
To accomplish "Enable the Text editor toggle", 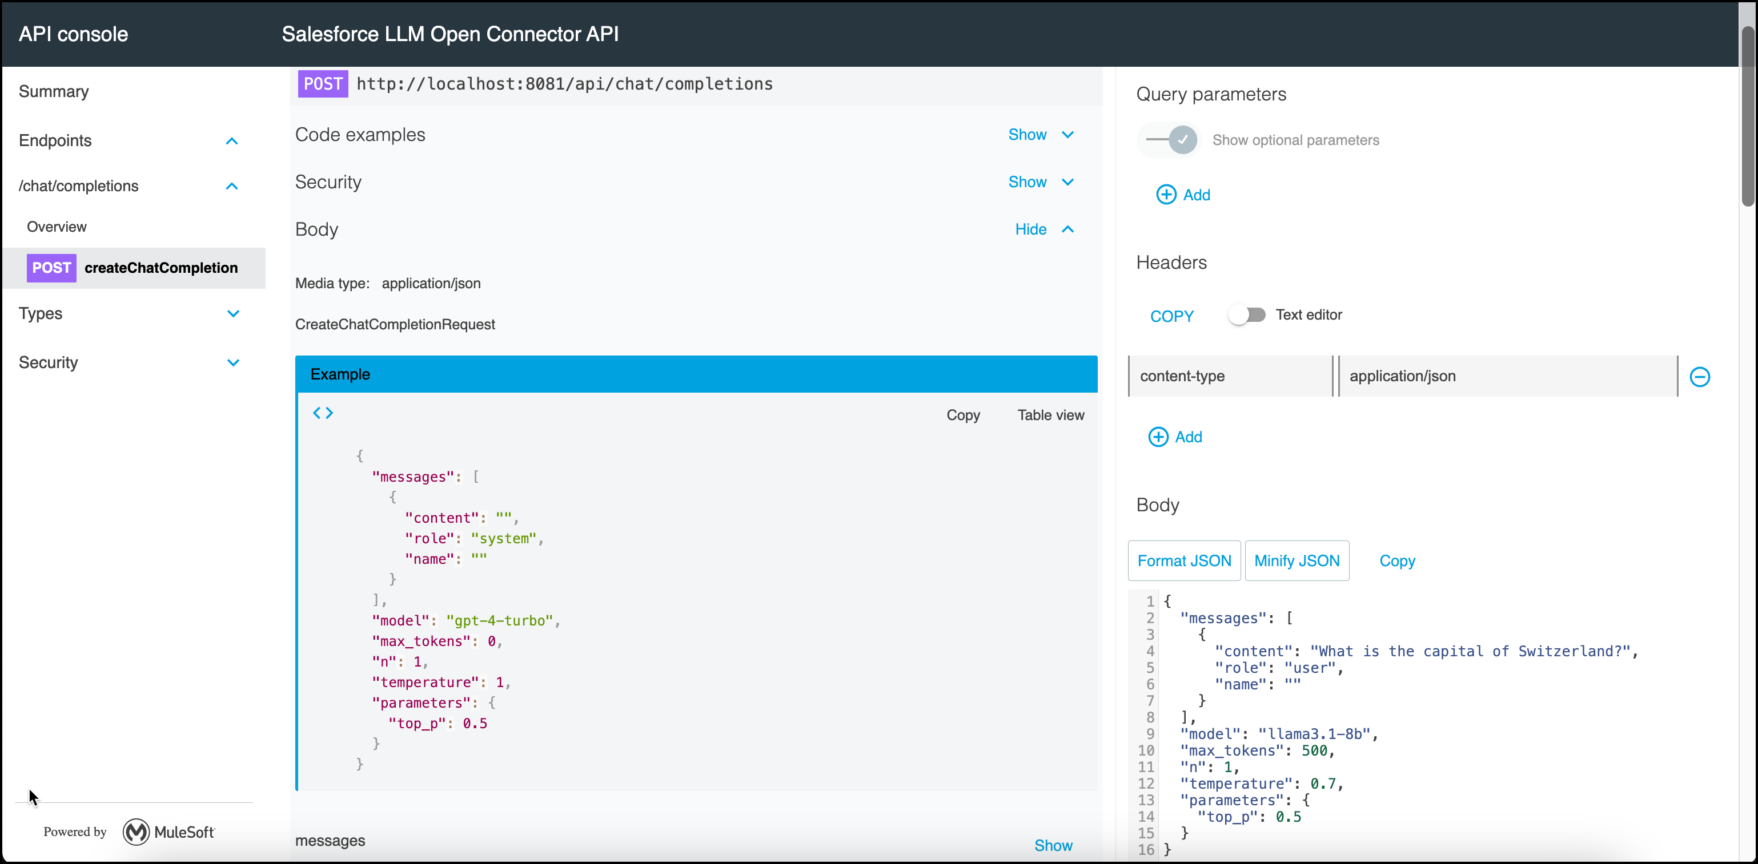I will coord(1246,314).
